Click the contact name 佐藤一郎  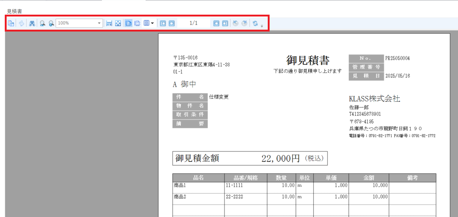359,107
